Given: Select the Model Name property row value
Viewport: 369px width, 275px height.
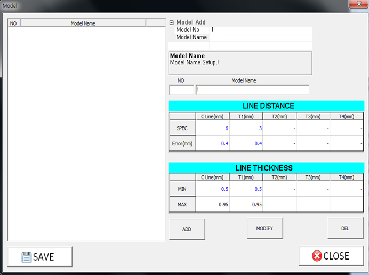Looking at the screenshot, I should pos(260,38).
